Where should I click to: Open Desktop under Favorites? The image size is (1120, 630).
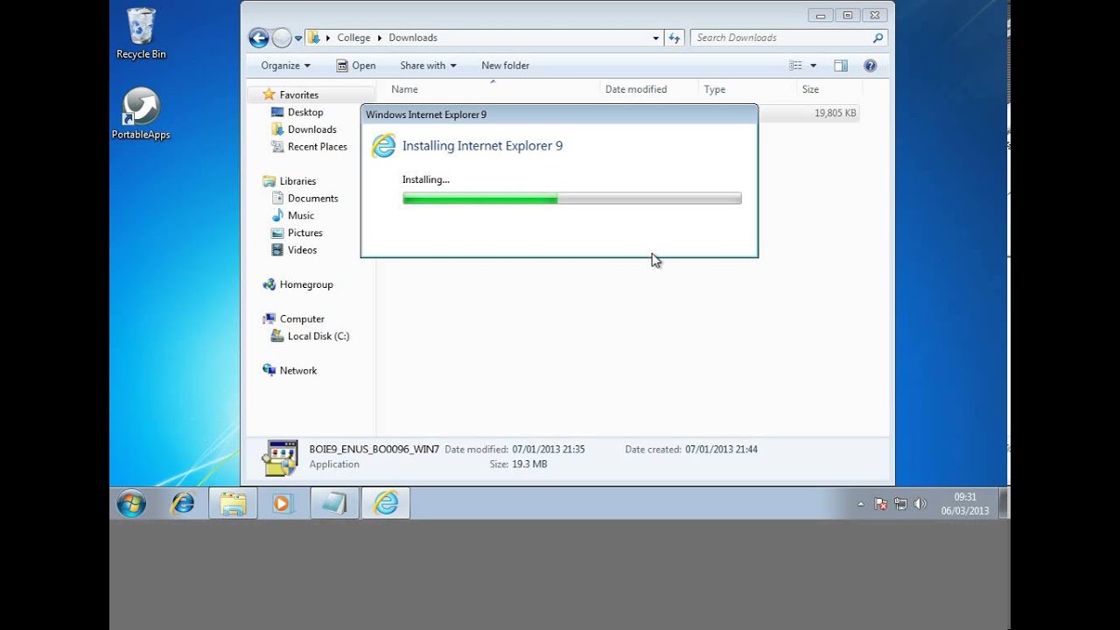pos(305,112)
